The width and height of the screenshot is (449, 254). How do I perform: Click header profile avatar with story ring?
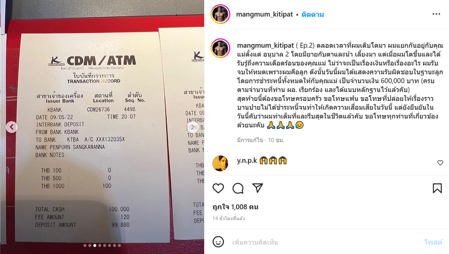tap(220, 14)
